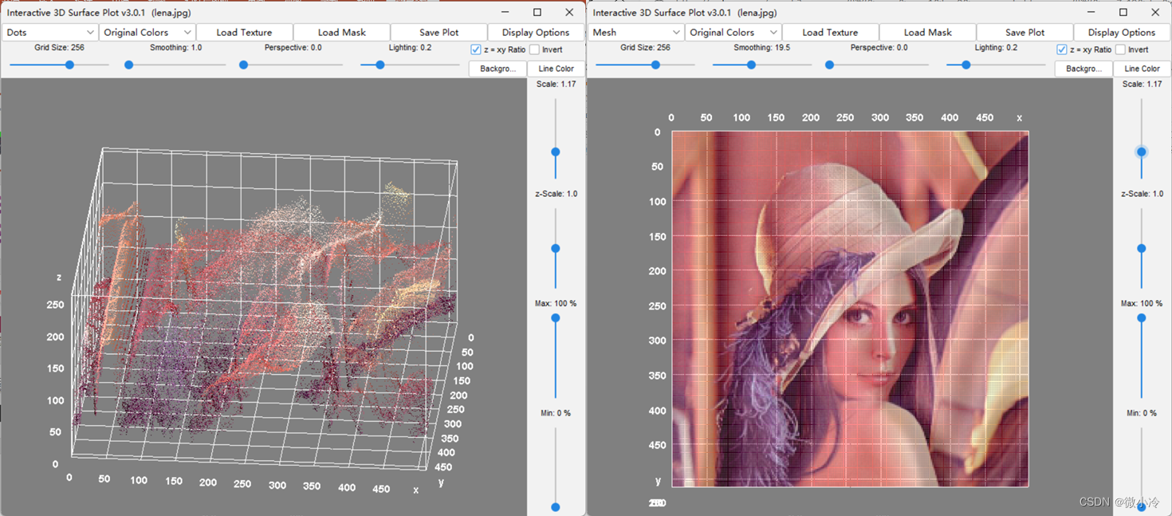Adjust Smoothing 19.5 slider in right window
The height and width of the screenshot is (516, 1172).
click(751, 65)
